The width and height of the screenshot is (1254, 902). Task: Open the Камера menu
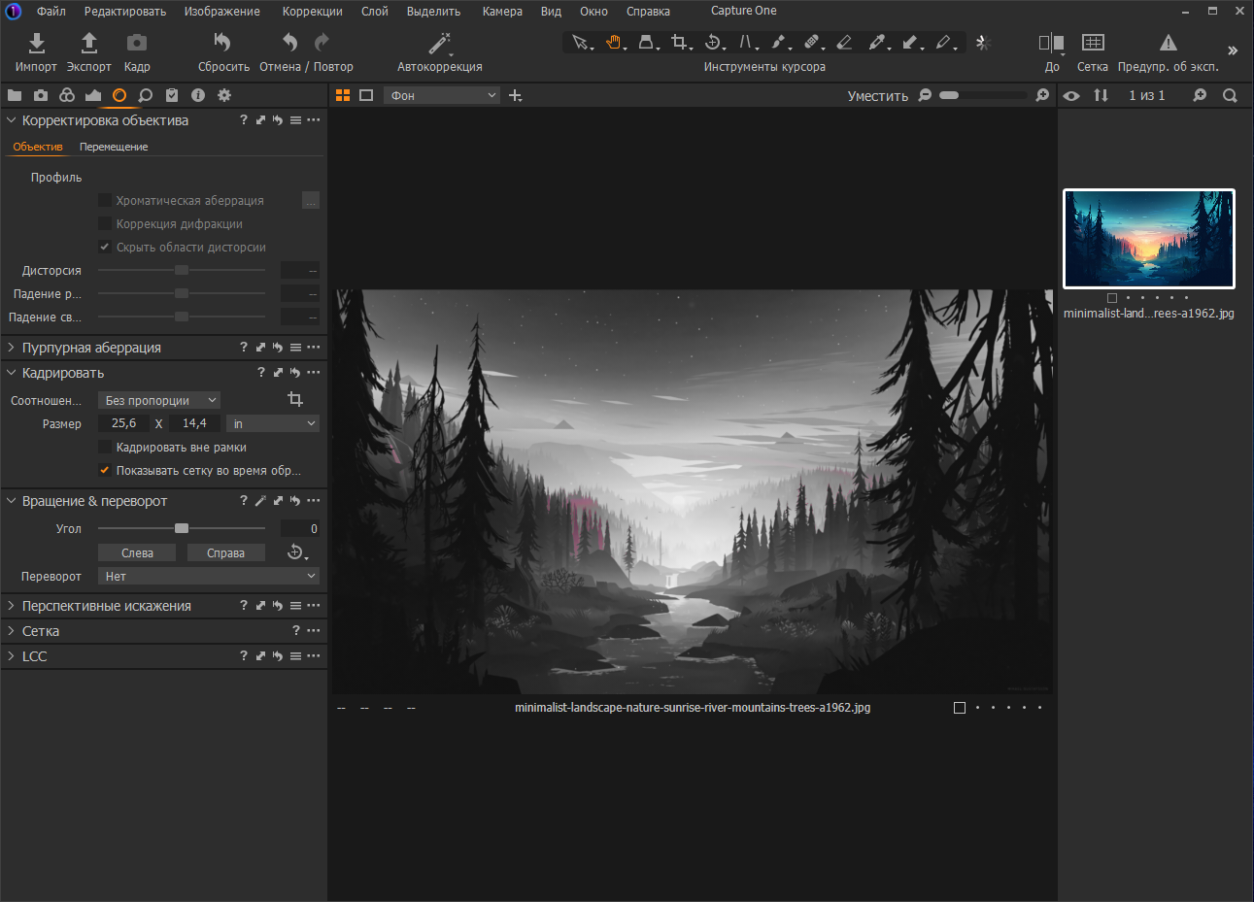coord(502,12)
